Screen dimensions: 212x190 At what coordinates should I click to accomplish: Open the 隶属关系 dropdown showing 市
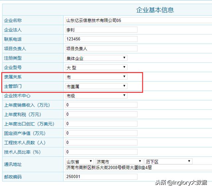tap(96, 77)
